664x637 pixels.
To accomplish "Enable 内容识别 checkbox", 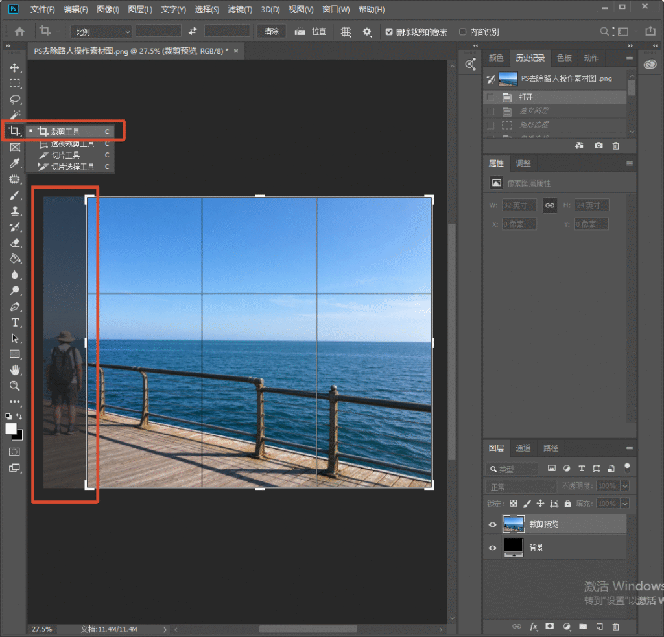I will pyautogui.click(x=462, y=32).
